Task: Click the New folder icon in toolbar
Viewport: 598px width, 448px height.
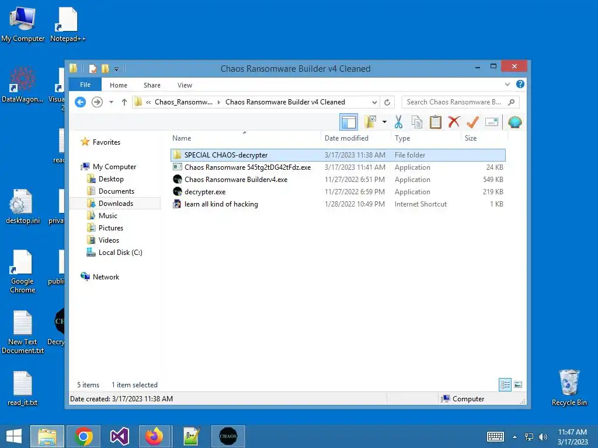Action: (370, 123)
